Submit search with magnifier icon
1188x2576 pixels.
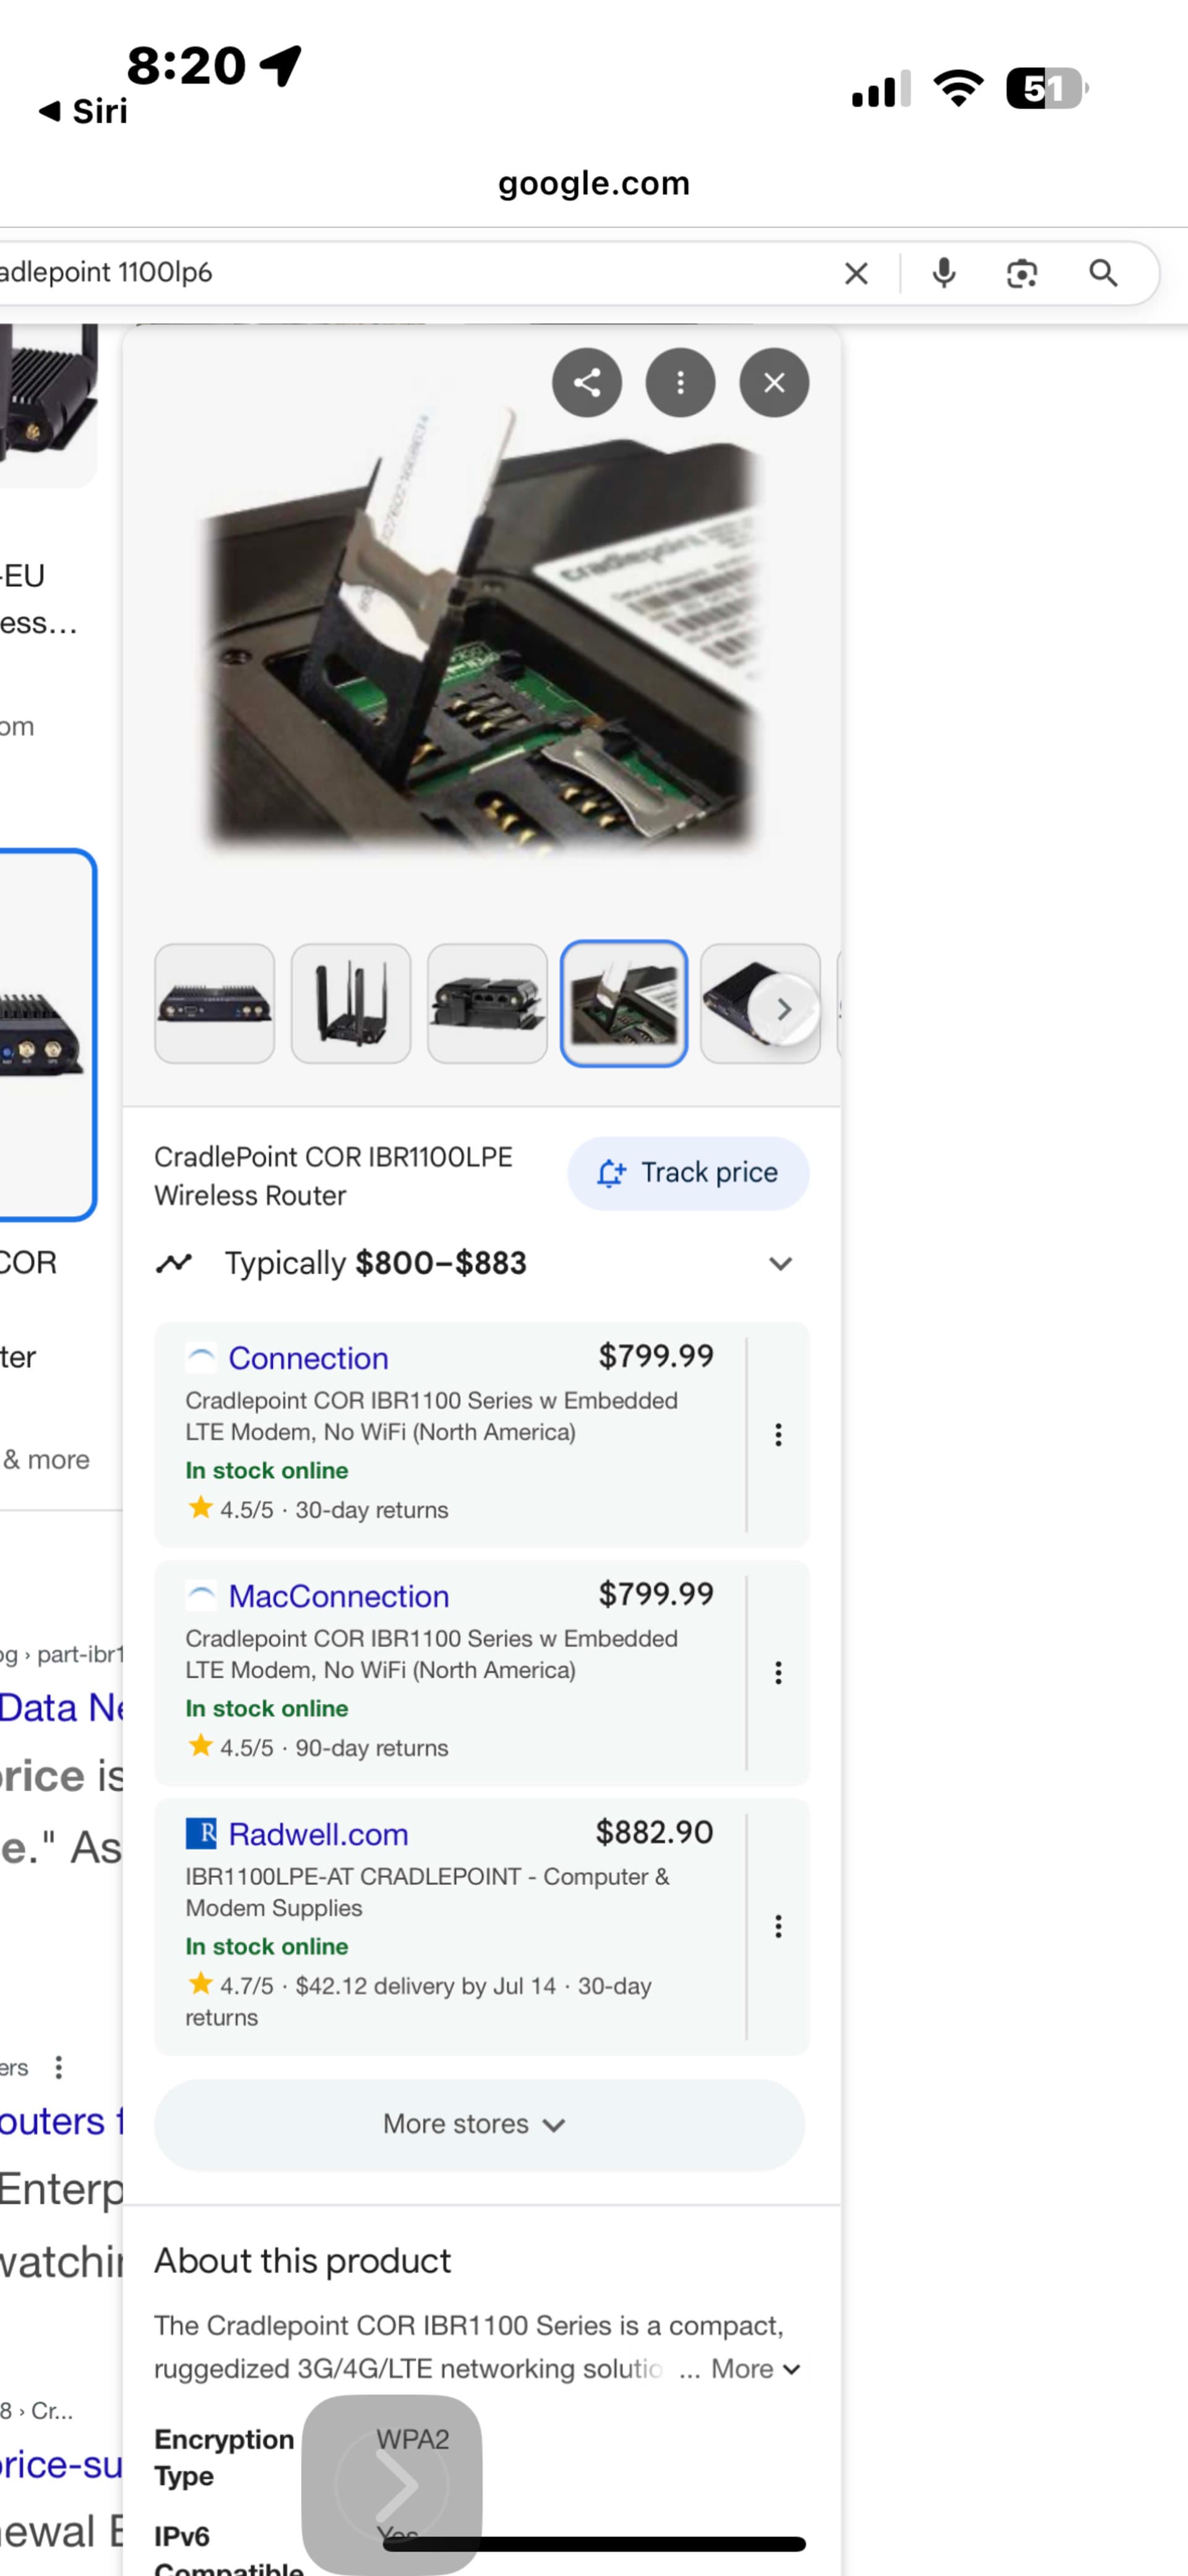(1103, 273)
